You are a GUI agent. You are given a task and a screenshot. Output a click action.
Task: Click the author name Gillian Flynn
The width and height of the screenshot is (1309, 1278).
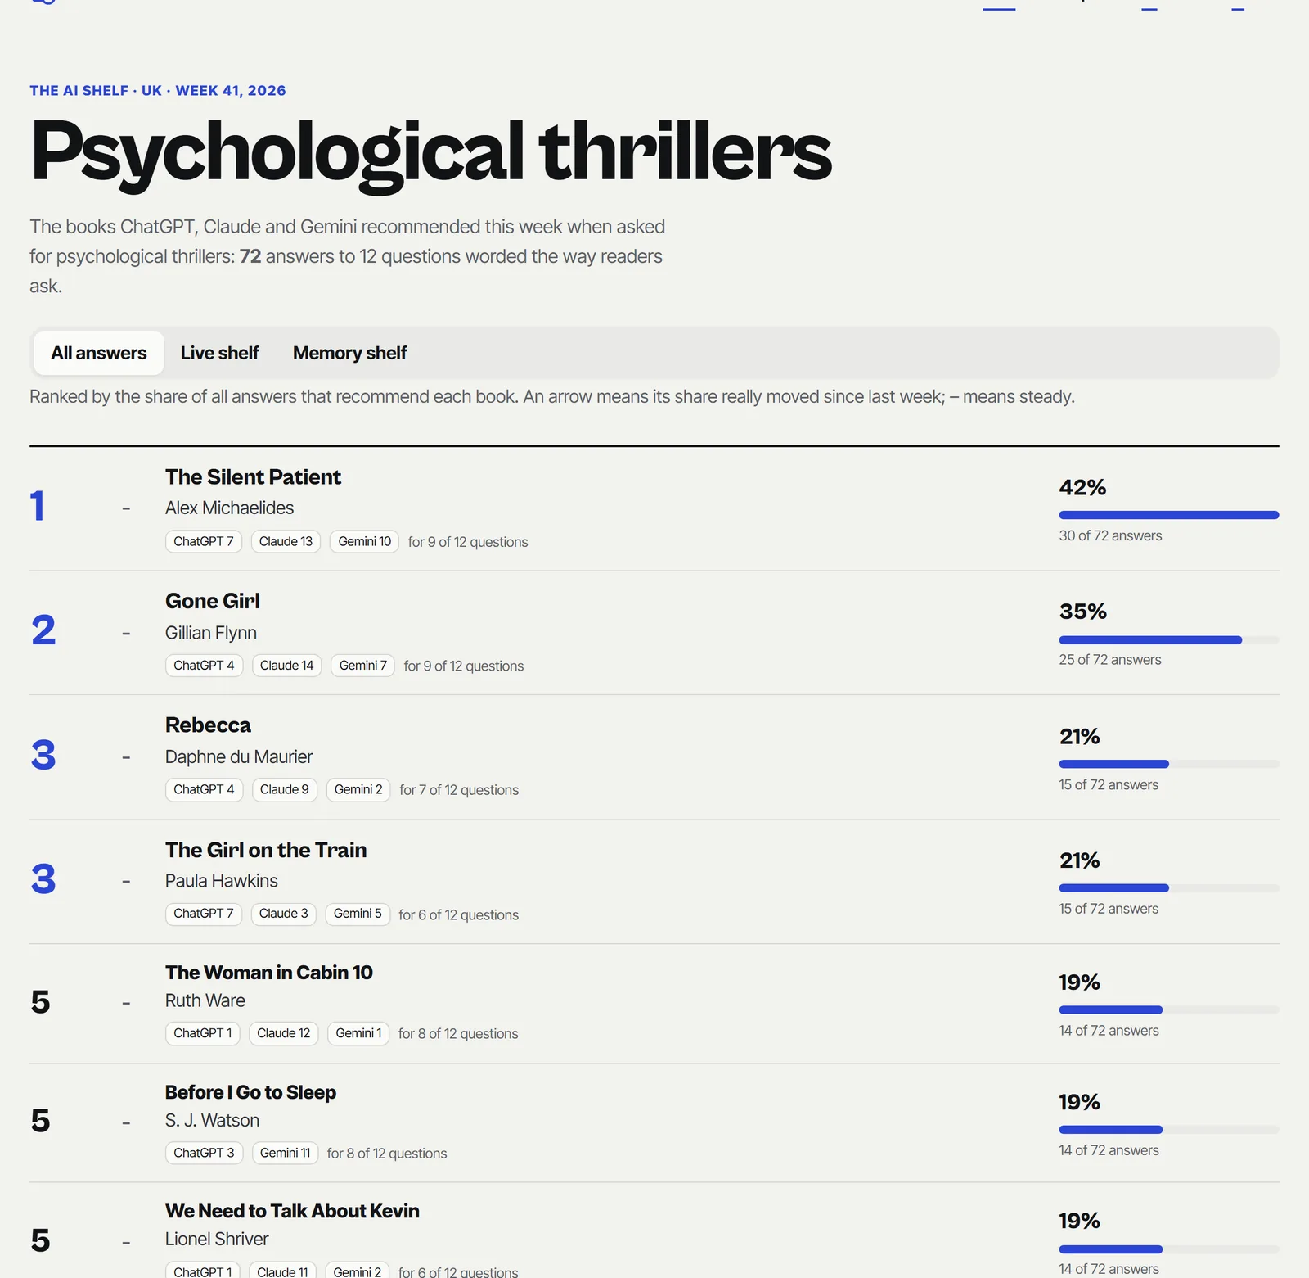point(211,633)
